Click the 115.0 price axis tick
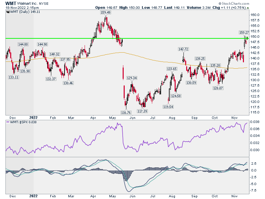The width and height of the screenshot is (265, 199). click(255, 112)
